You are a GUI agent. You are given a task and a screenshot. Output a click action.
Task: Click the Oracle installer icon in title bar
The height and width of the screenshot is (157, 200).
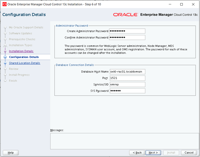(x=4, y=4)
